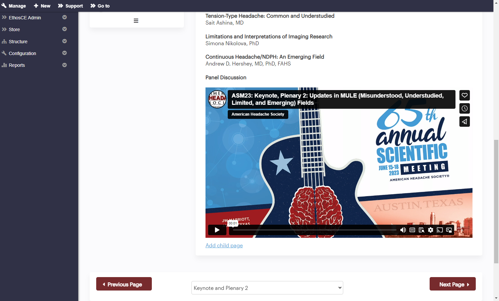Viewport: 499px width, 301px height.
Task: Open EthosCE Admin in the sidebar
Action: tap(25, 18)
